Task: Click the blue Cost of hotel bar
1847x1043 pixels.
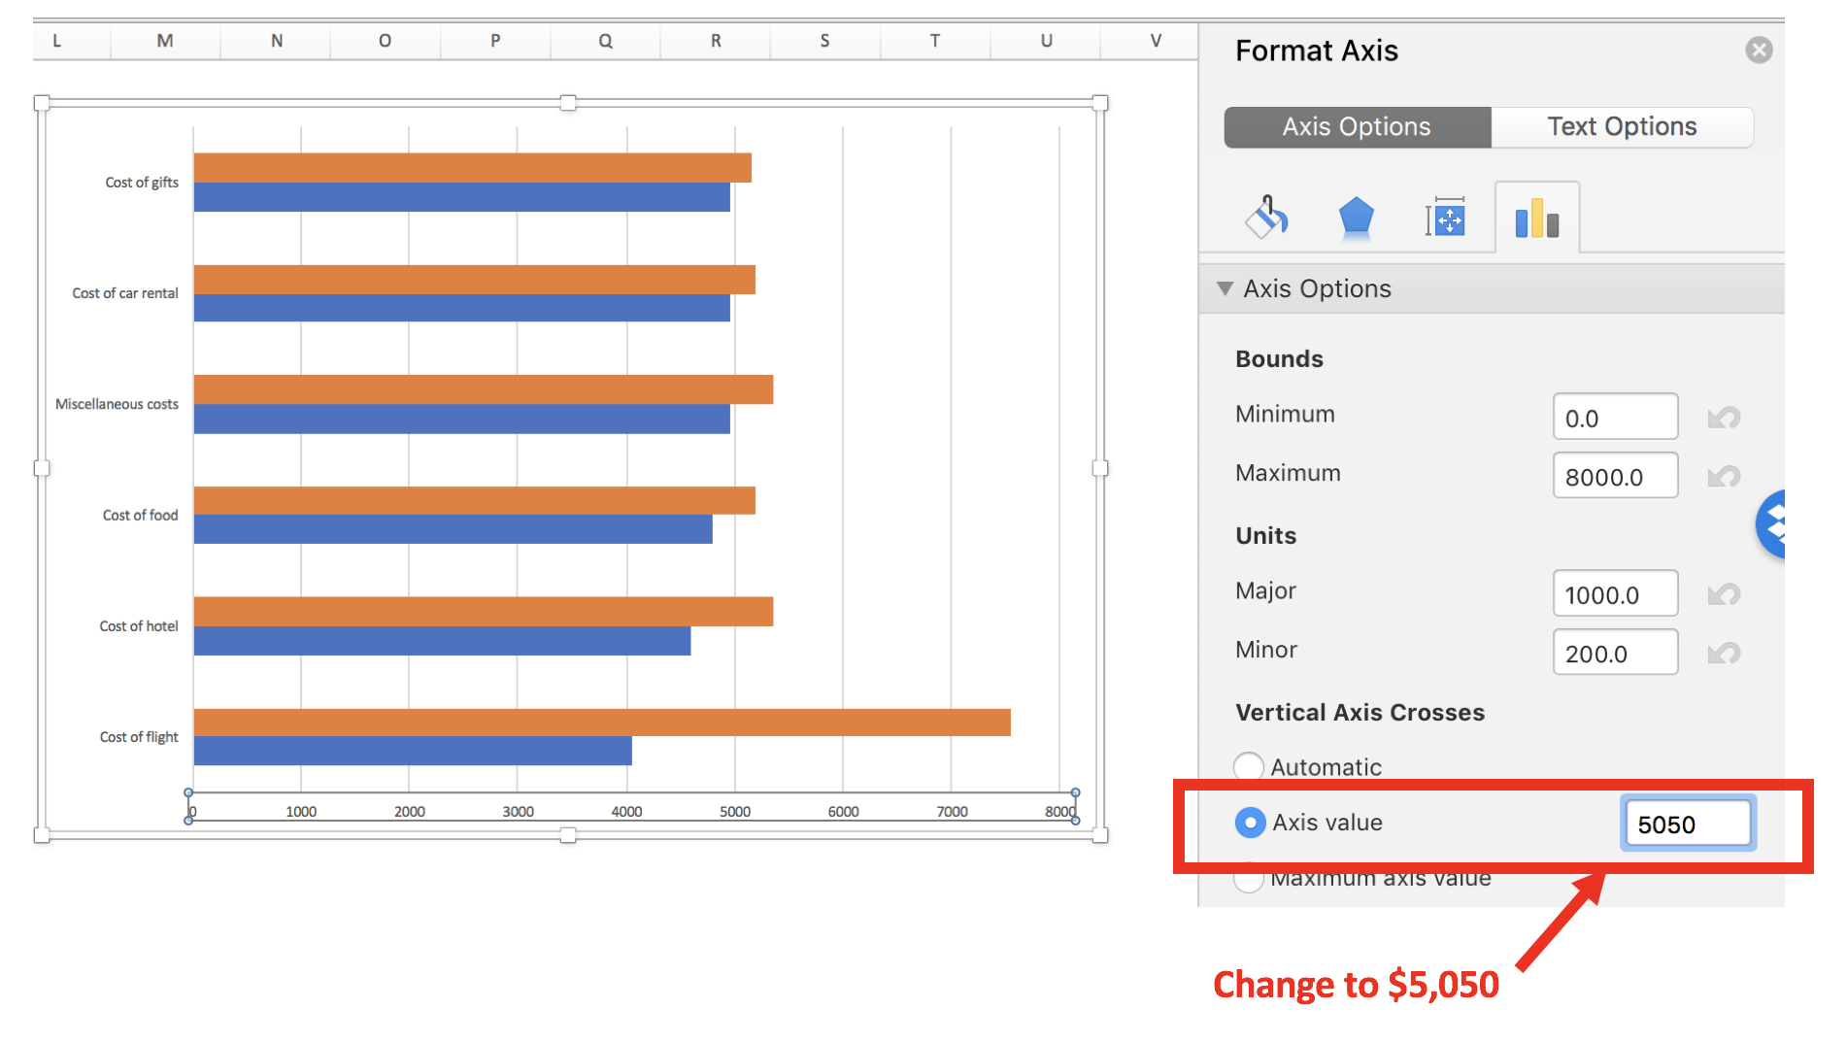Action: (x=442, y=641)
